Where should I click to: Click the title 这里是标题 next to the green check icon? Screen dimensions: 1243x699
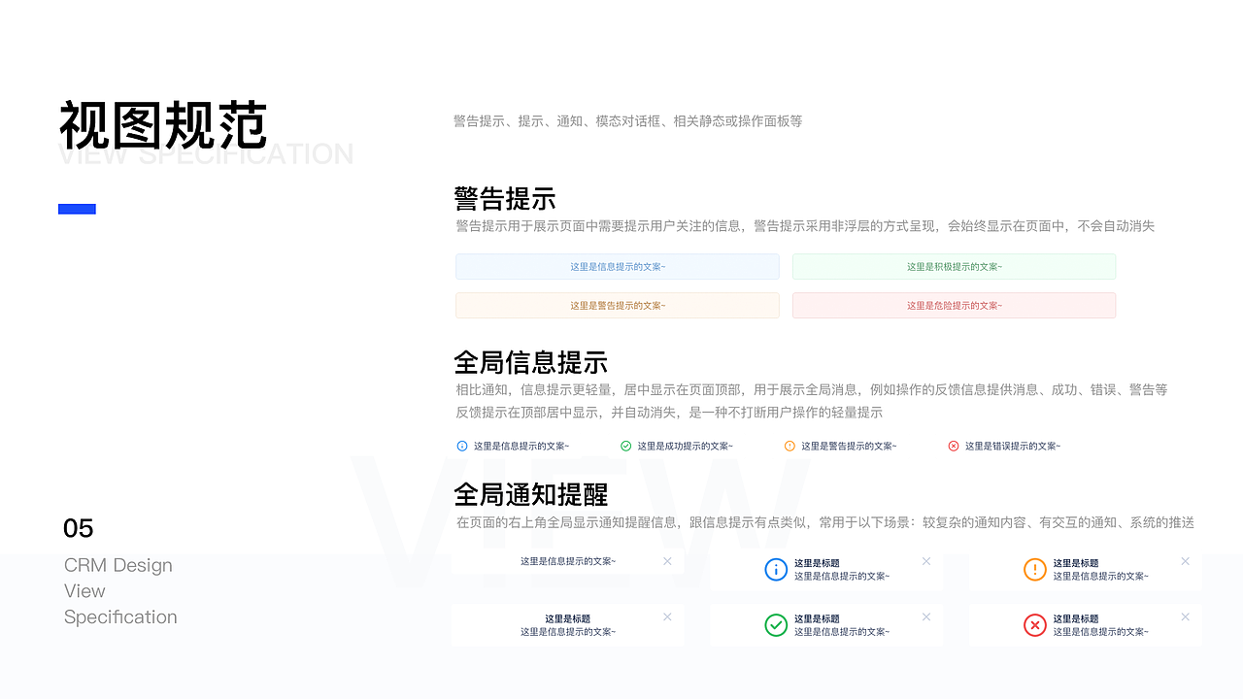coord(817,618)
